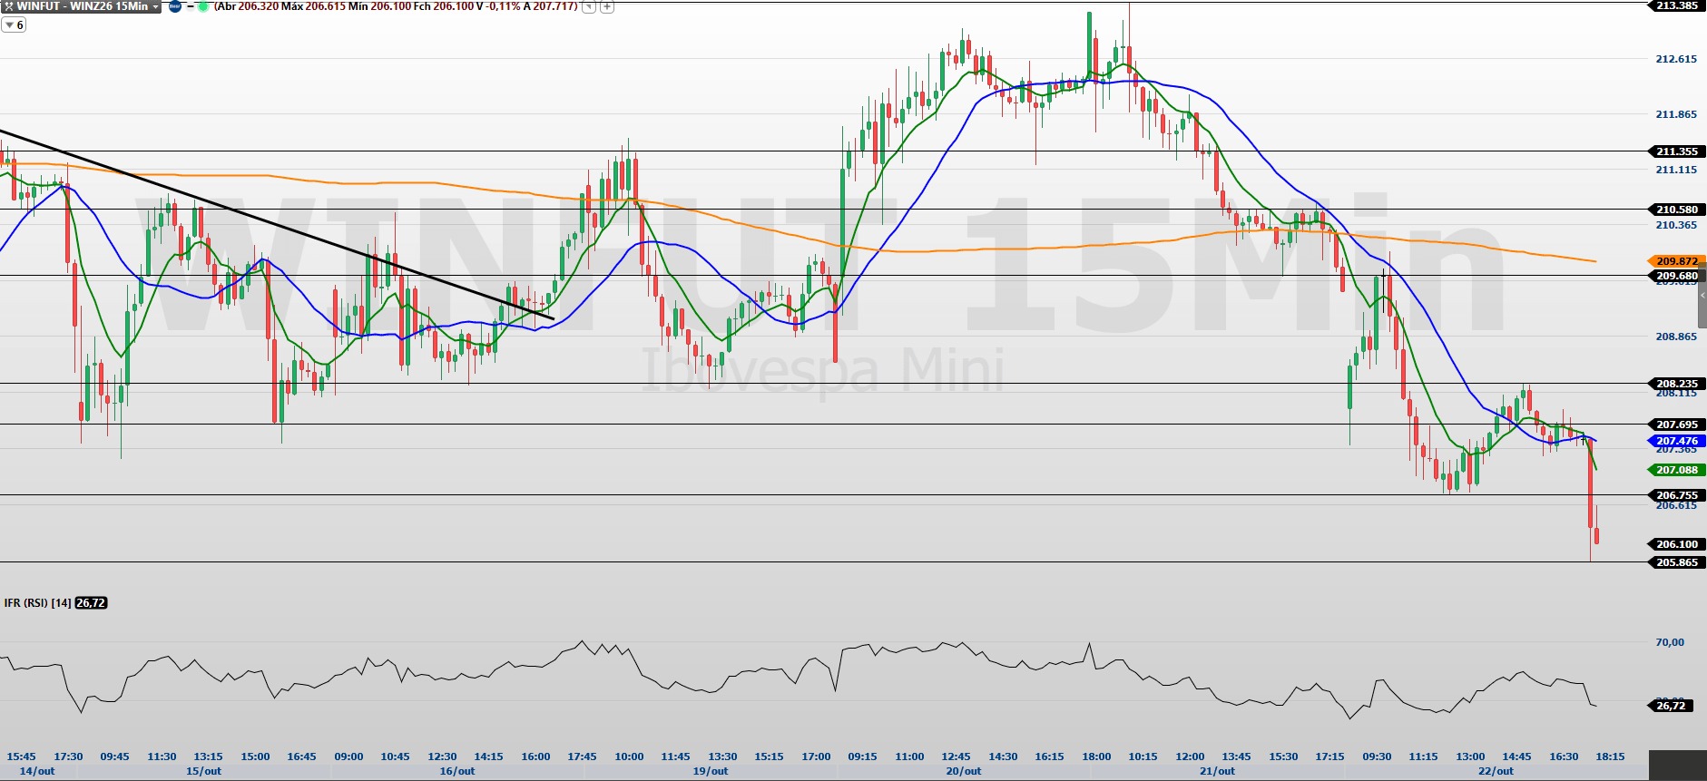
Task: Click the 18:15 time label on axis
Action: point(1610,757)
